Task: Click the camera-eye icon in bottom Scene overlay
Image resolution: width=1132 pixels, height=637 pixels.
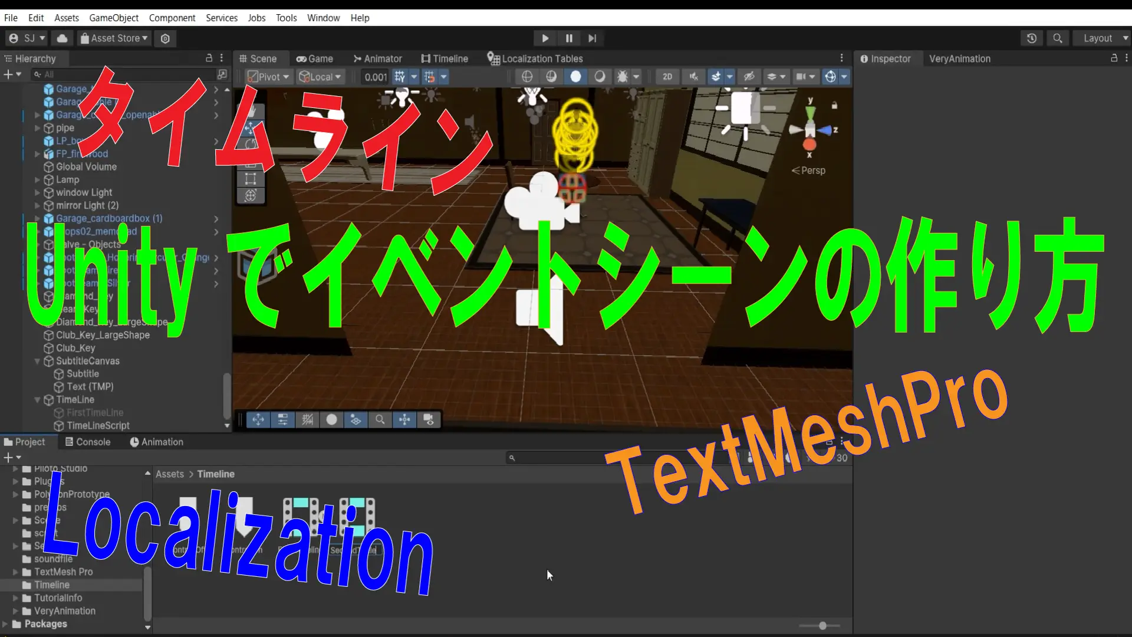Action: (x=429, y=419)
